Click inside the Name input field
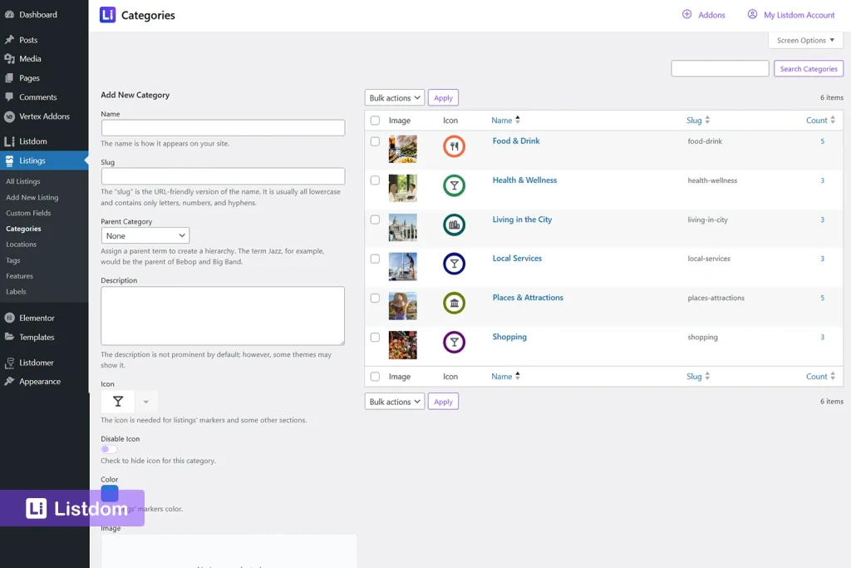The width and height of the screenshot is (851, 568). (224, 127)
